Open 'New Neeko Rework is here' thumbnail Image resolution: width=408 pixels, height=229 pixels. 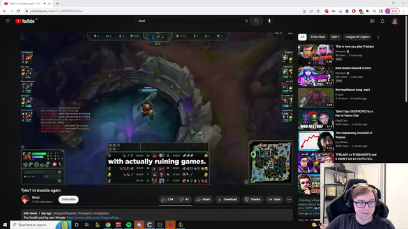(316, 76)
